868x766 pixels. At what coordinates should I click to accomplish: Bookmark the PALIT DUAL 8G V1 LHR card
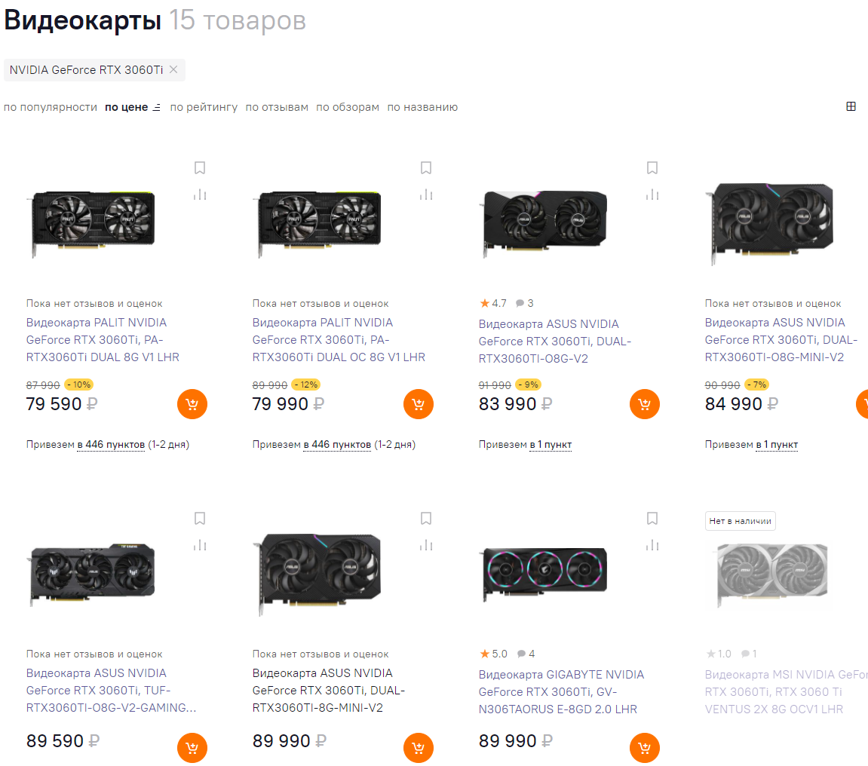(200, 167)
